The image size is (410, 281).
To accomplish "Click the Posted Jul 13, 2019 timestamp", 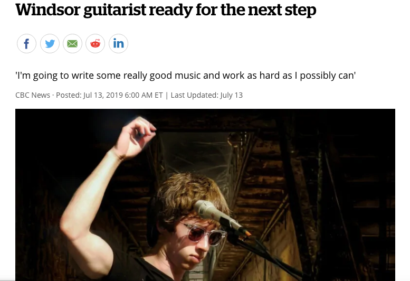I will point(109,95).
